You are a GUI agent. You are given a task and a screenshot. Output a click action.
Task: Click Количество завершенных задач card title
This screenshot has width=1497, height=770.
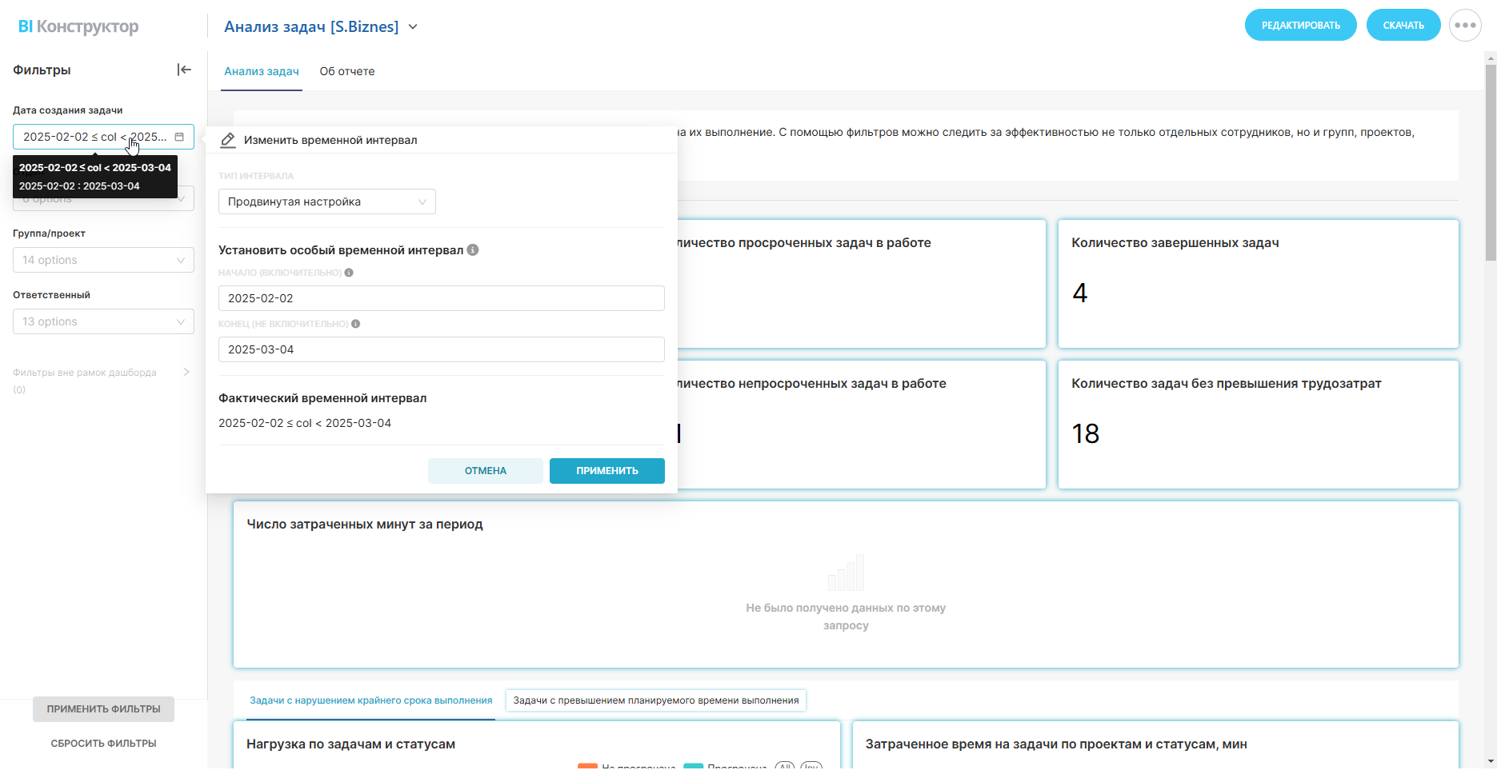(x=1175, y=243)
